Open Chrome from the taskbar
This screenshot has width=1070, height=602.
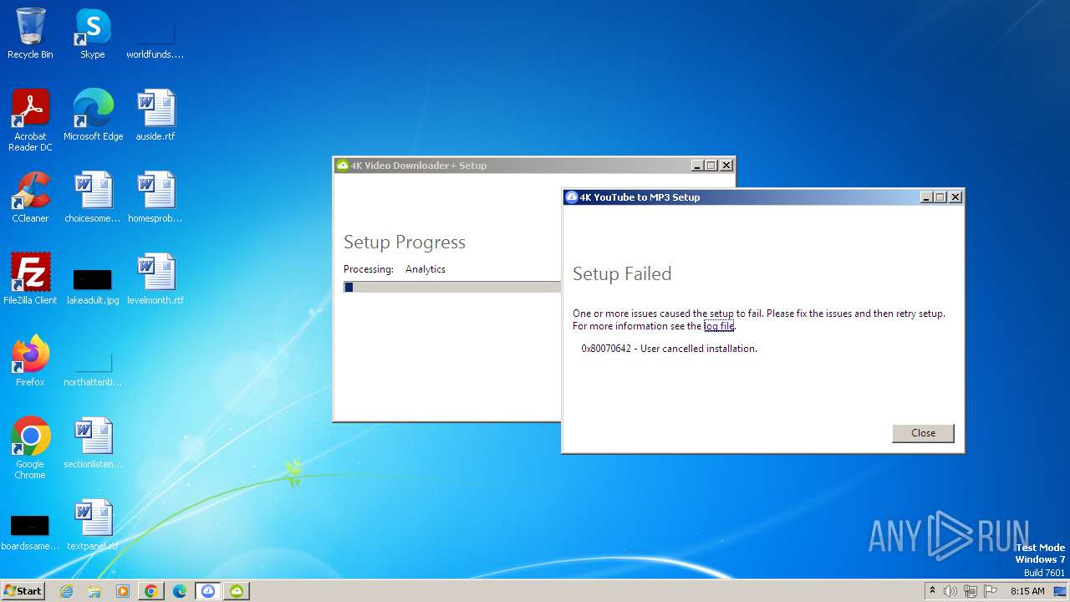[151, 591]
